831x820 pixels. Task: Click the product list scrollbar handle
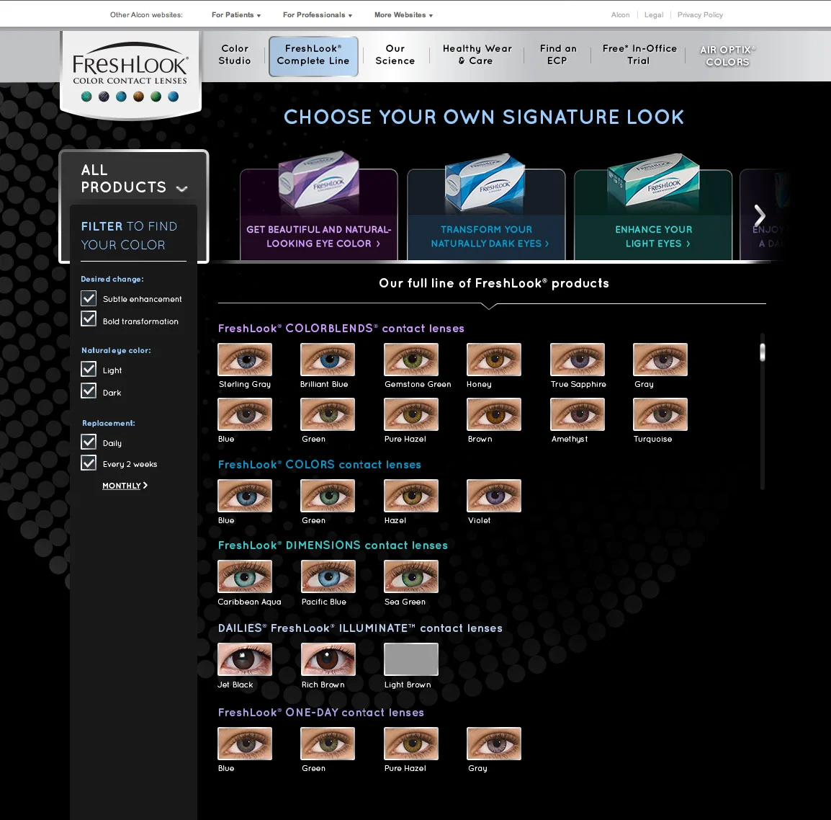coord(762,352)
